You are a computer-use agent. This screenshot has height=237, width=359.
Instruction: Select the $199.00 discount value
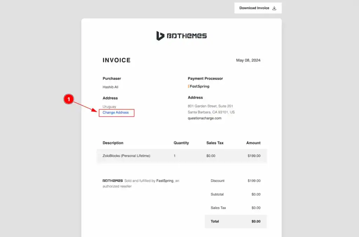coord(254,181)
